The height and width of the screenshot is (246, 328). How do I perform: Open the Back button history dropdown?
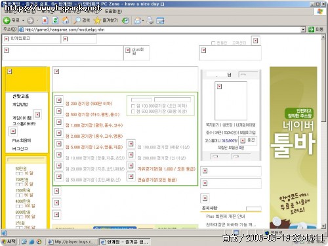(x=23, y=21)
